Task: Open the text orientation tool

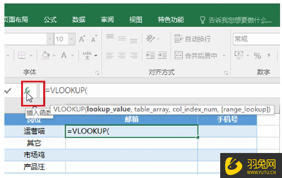Action: click(x=151, y=38)
